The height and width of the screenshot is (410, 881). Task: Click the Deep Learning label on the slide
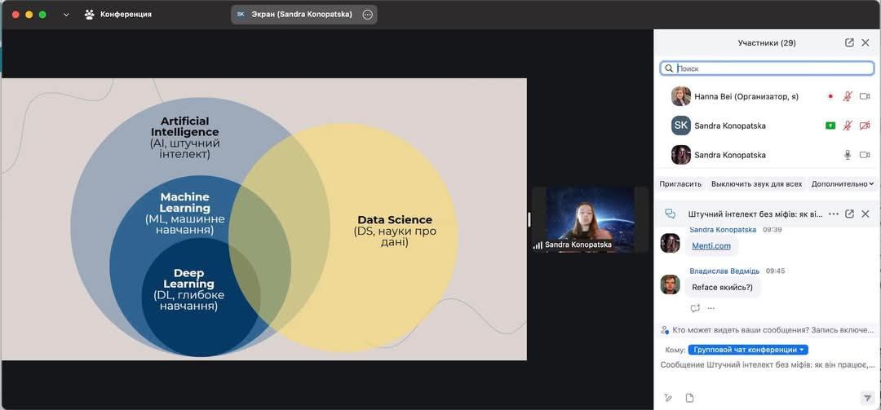pyautogui.click(x=188, y=278)
